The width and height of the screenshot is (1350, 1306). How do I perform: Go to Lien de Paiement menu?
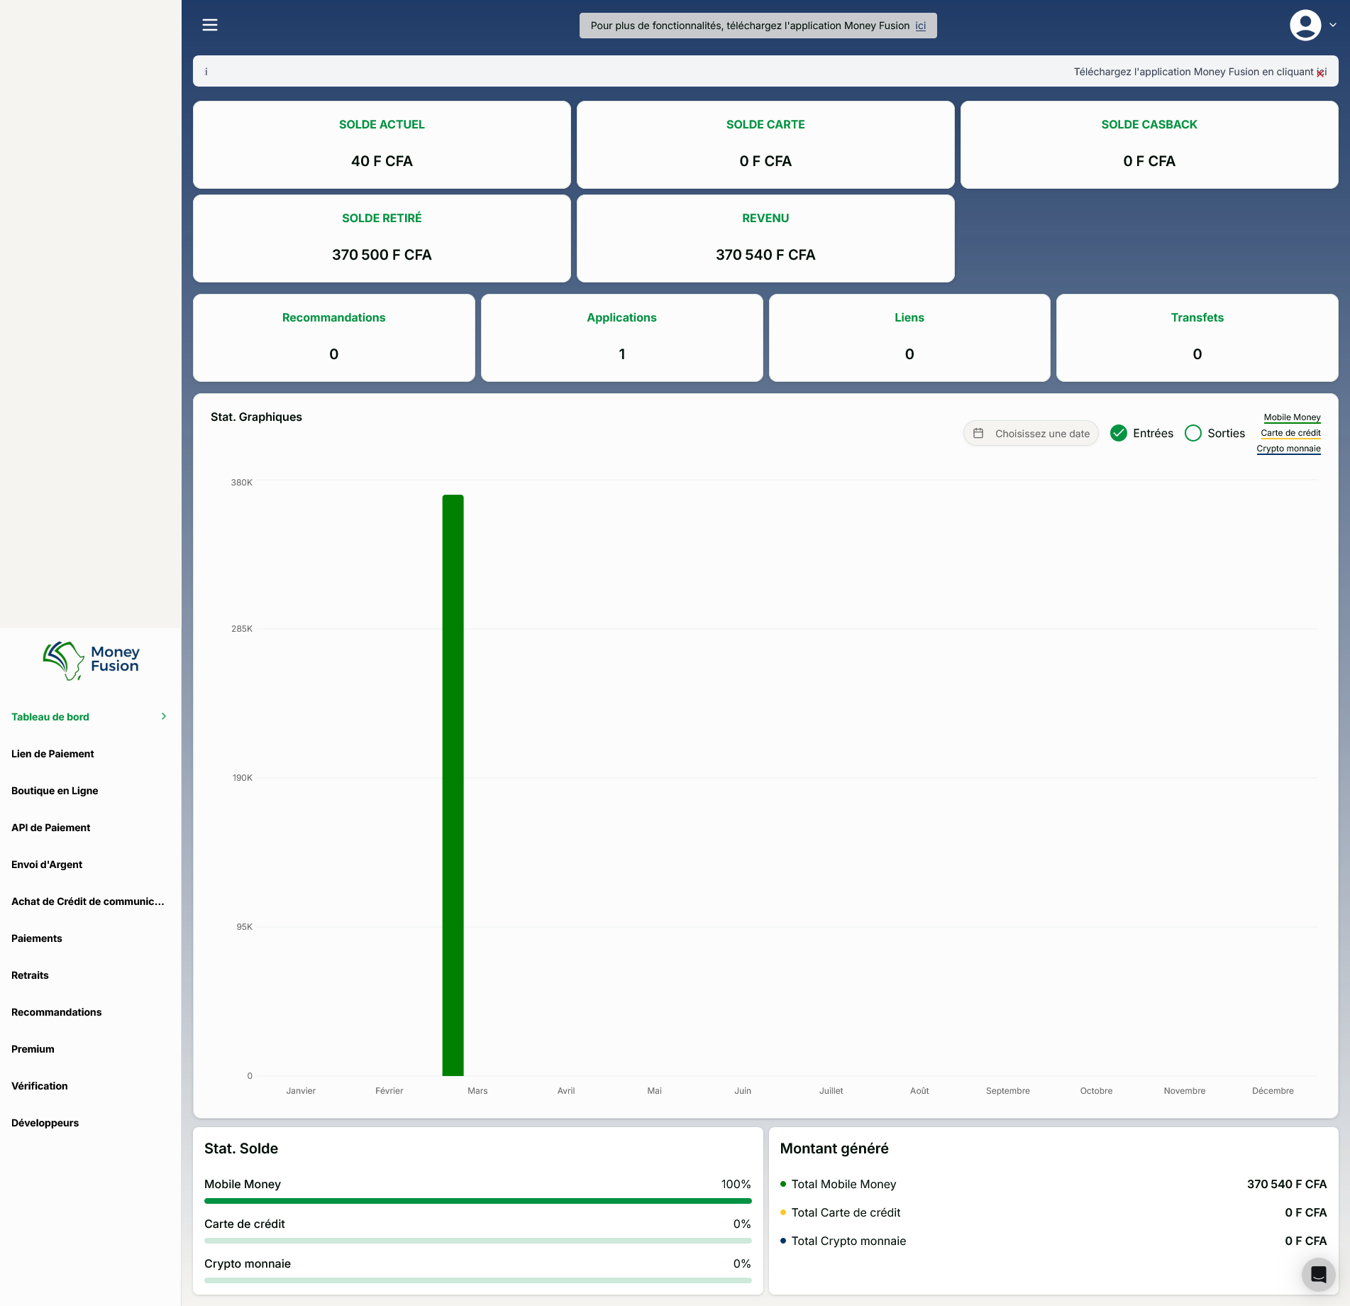coord(52,754)
